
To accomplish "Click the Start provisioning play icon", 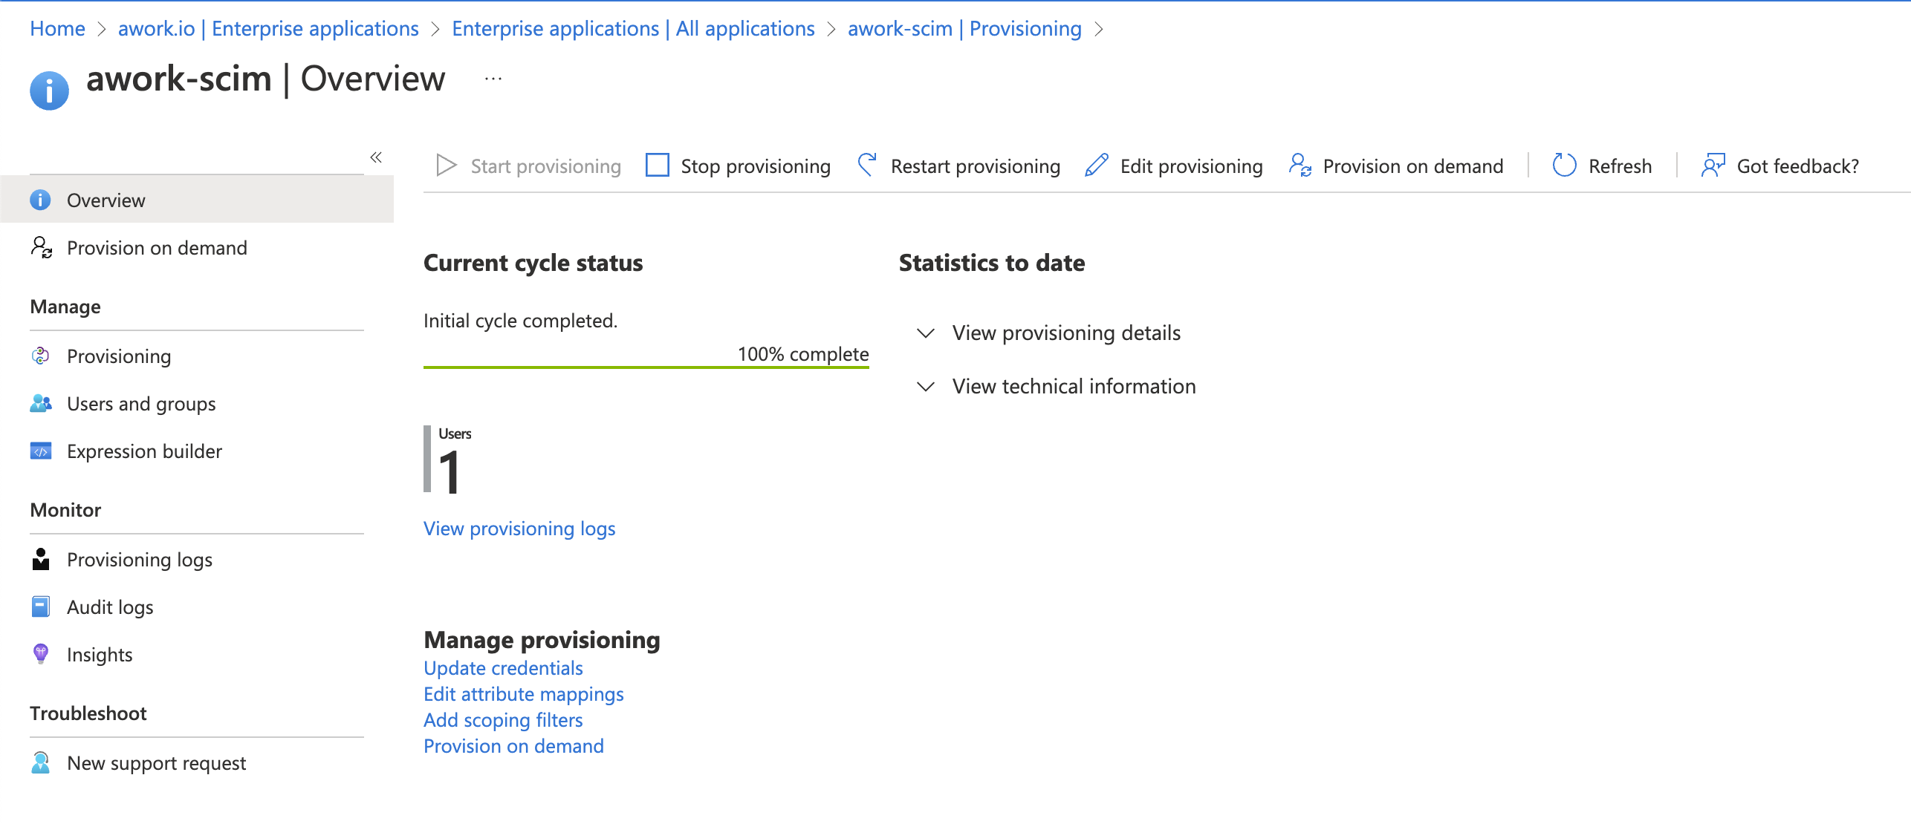I will coord(446,166).
